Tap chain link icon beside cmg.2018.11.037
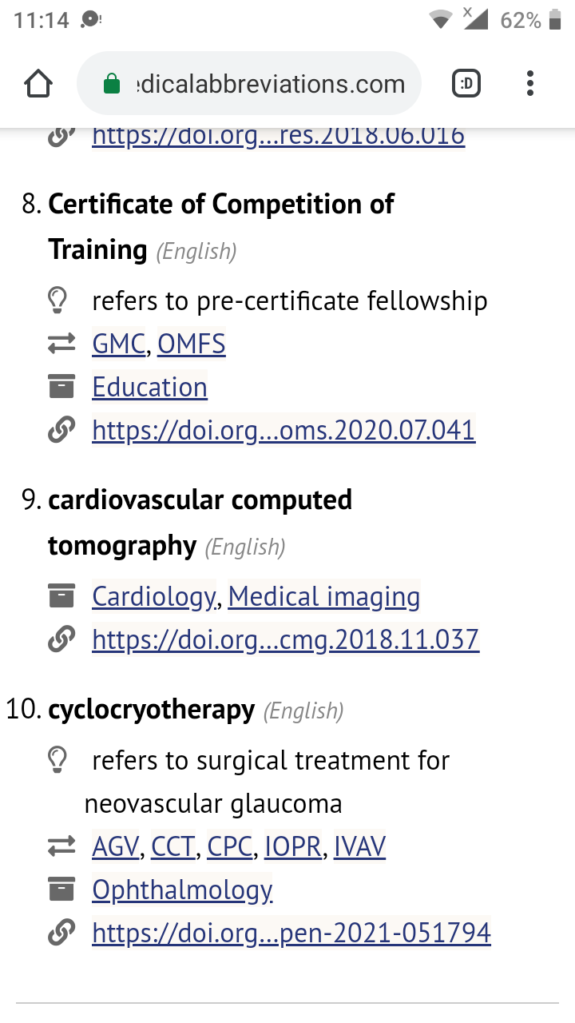 tap(61, 639)
